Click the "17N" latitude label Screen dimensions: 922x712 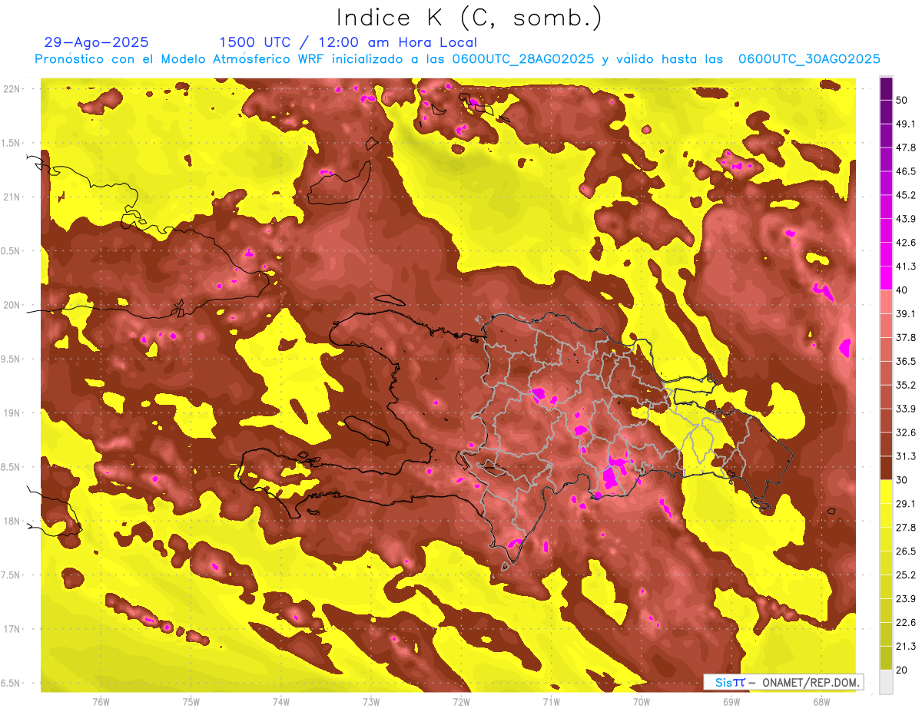[12, 629]
